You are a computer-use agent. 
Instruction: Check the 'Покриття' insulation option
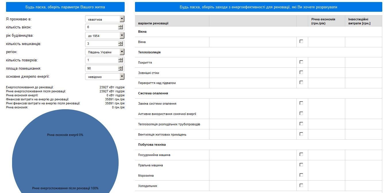click(301, 62)
